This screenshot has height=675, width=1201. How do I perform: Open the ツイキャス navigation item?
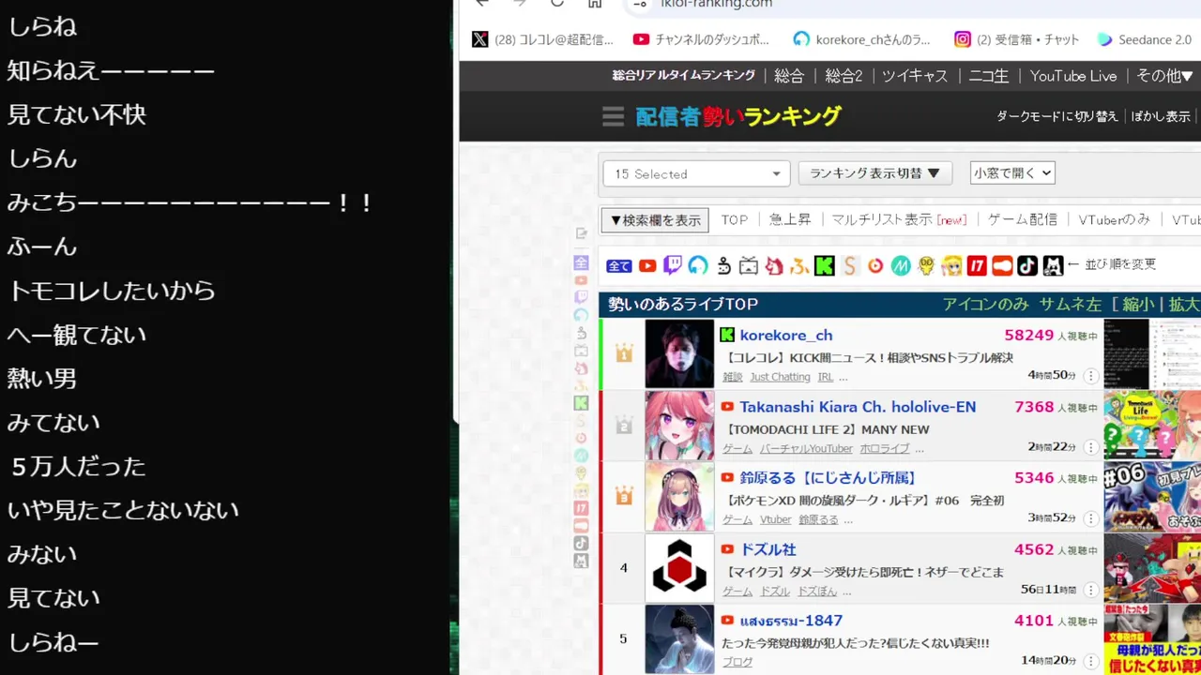[x=915, y=76]
